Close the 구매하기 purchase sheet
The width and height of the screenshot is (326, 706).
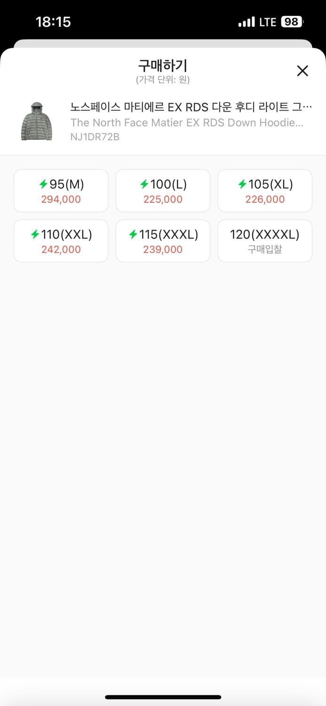click(302, 71)
